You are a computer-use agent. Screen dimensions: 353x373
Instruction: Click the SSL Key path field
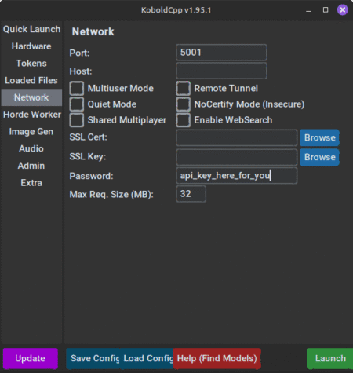[x=237, y=157]
